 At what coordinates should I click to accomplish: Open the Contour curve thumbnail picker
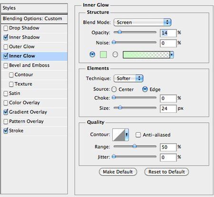(118, 135)
